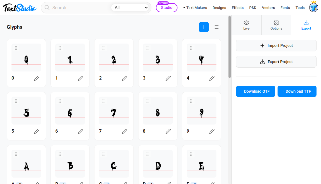Click glyph "5" thumbnail preview
321x184 pixels.
pyautogui.click(x=26, y=110)
